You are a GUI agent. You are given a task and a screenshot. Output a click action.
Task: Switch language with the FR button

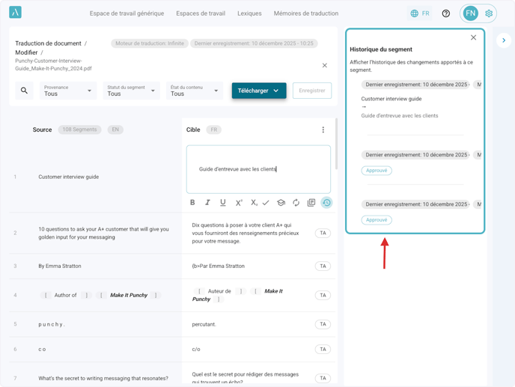click(420, 13)
